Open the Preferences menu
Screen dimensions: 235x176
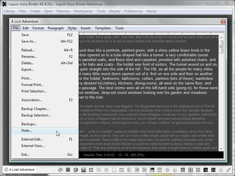coord(133,11)
